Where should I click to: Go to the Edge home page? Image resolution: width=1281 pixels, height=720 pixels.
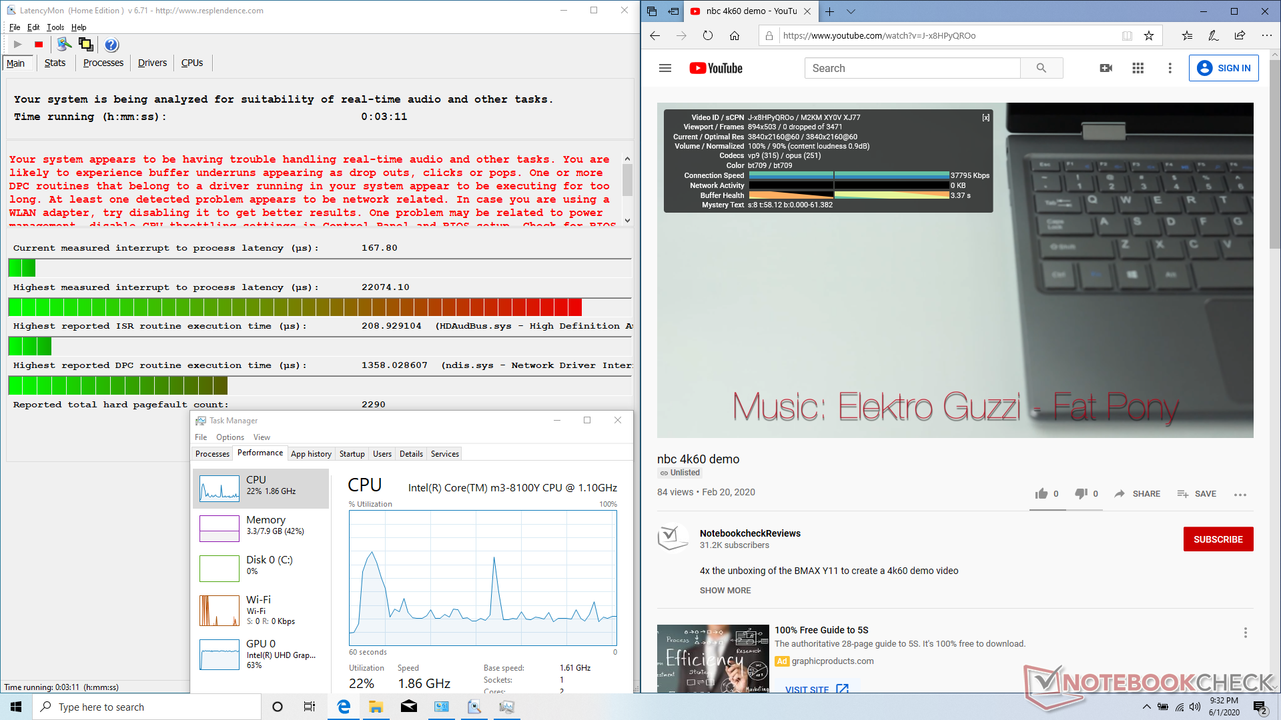coord(735,36)
